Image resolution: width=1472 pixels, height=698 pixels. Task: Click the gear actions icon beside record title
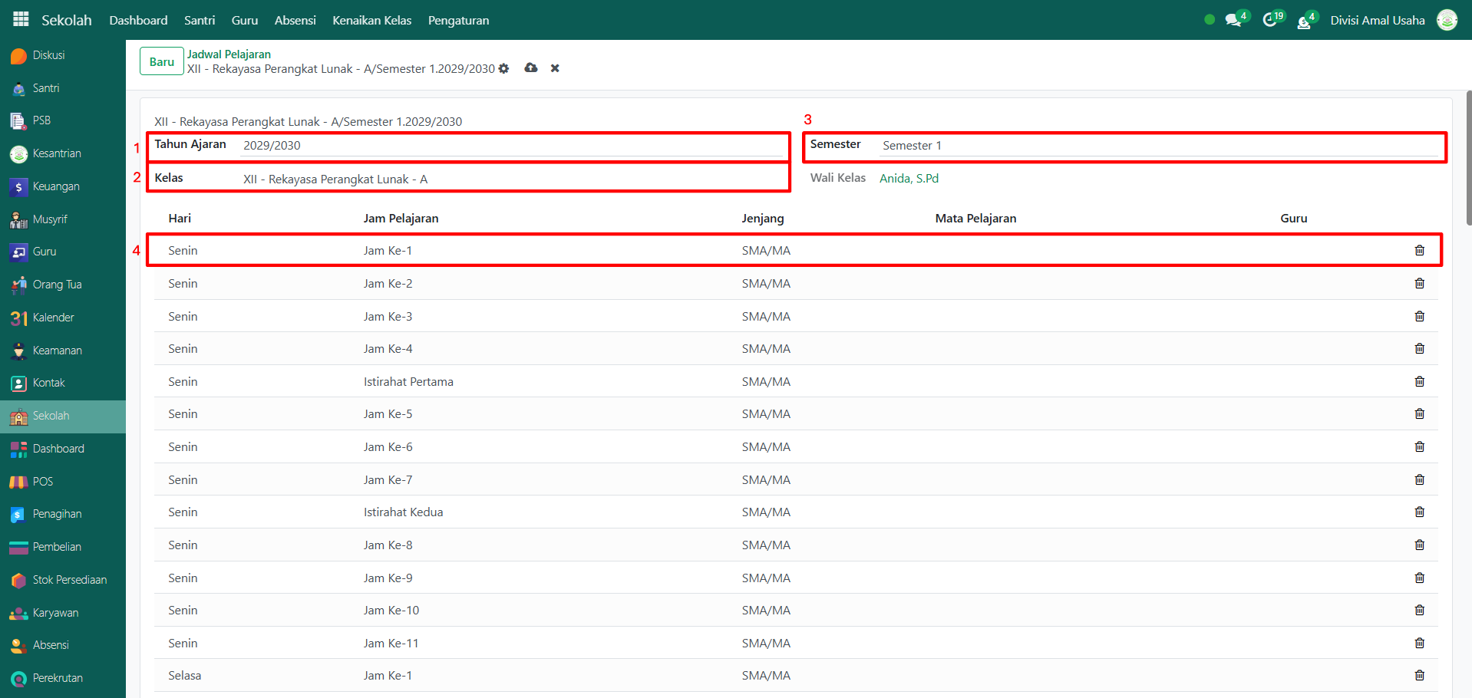(x=503, y=69)
